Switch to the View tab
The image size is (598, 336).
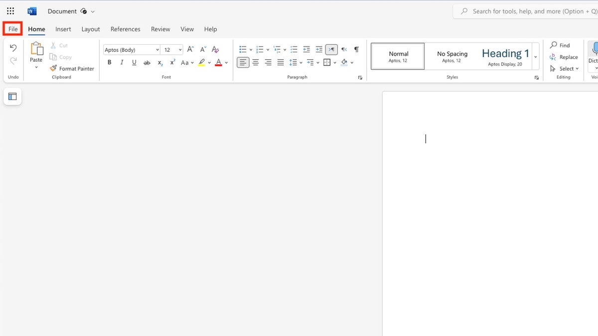(x=187, y=29)
